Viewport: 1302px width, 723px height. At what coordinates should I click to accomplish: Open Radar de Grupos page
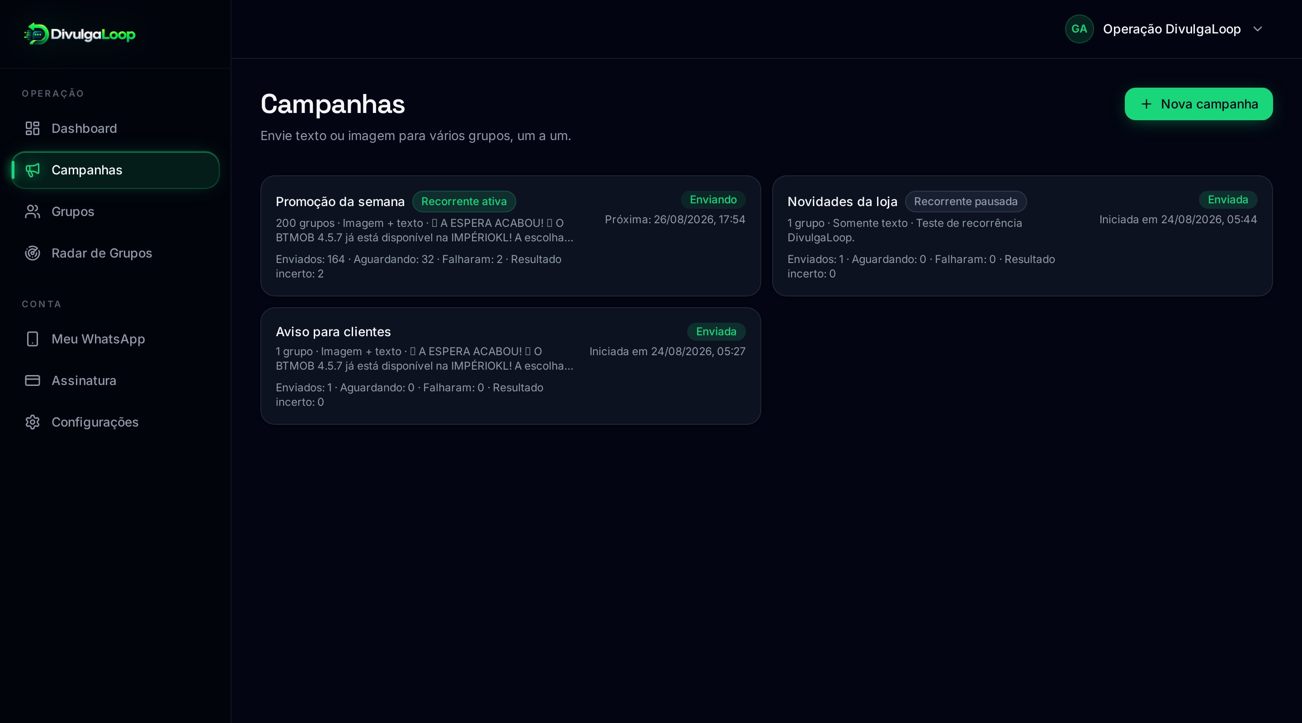point(115,253)
